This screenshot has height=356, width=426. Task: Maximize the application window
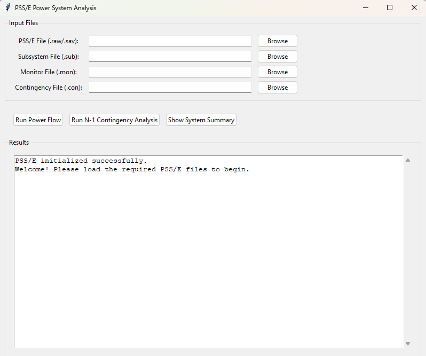point(390,8)
